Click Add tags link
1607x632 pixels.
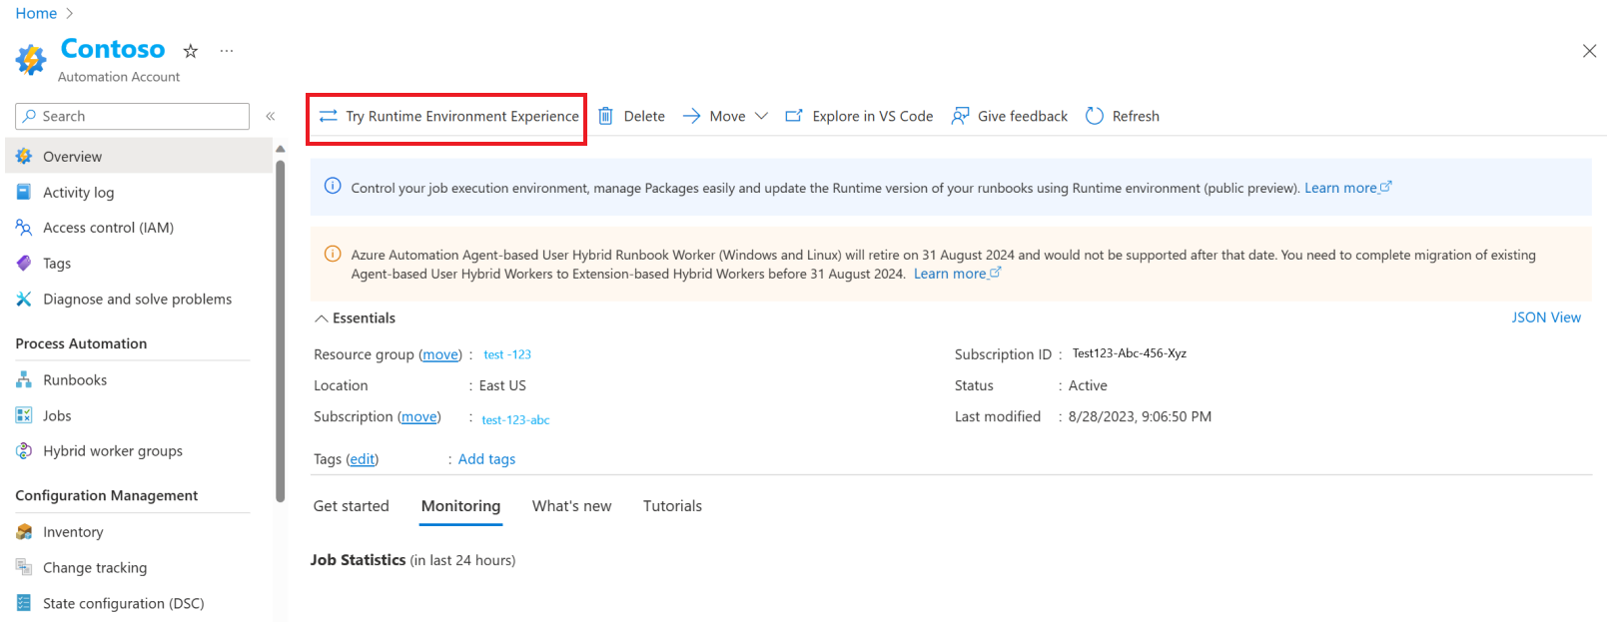click(486, 459)
